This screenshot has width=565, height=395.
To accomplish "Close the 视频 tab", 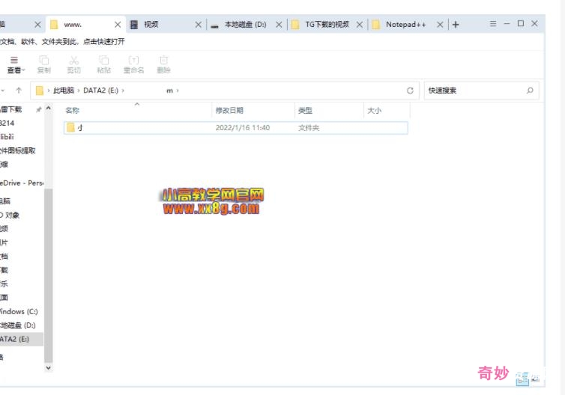I will click(198, 25).
